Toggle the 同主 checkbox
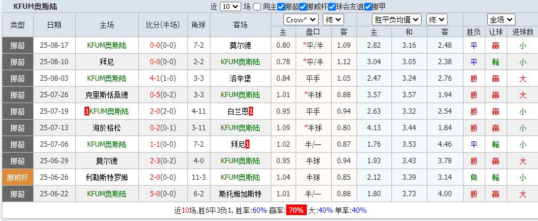 (x=257, y=6)
